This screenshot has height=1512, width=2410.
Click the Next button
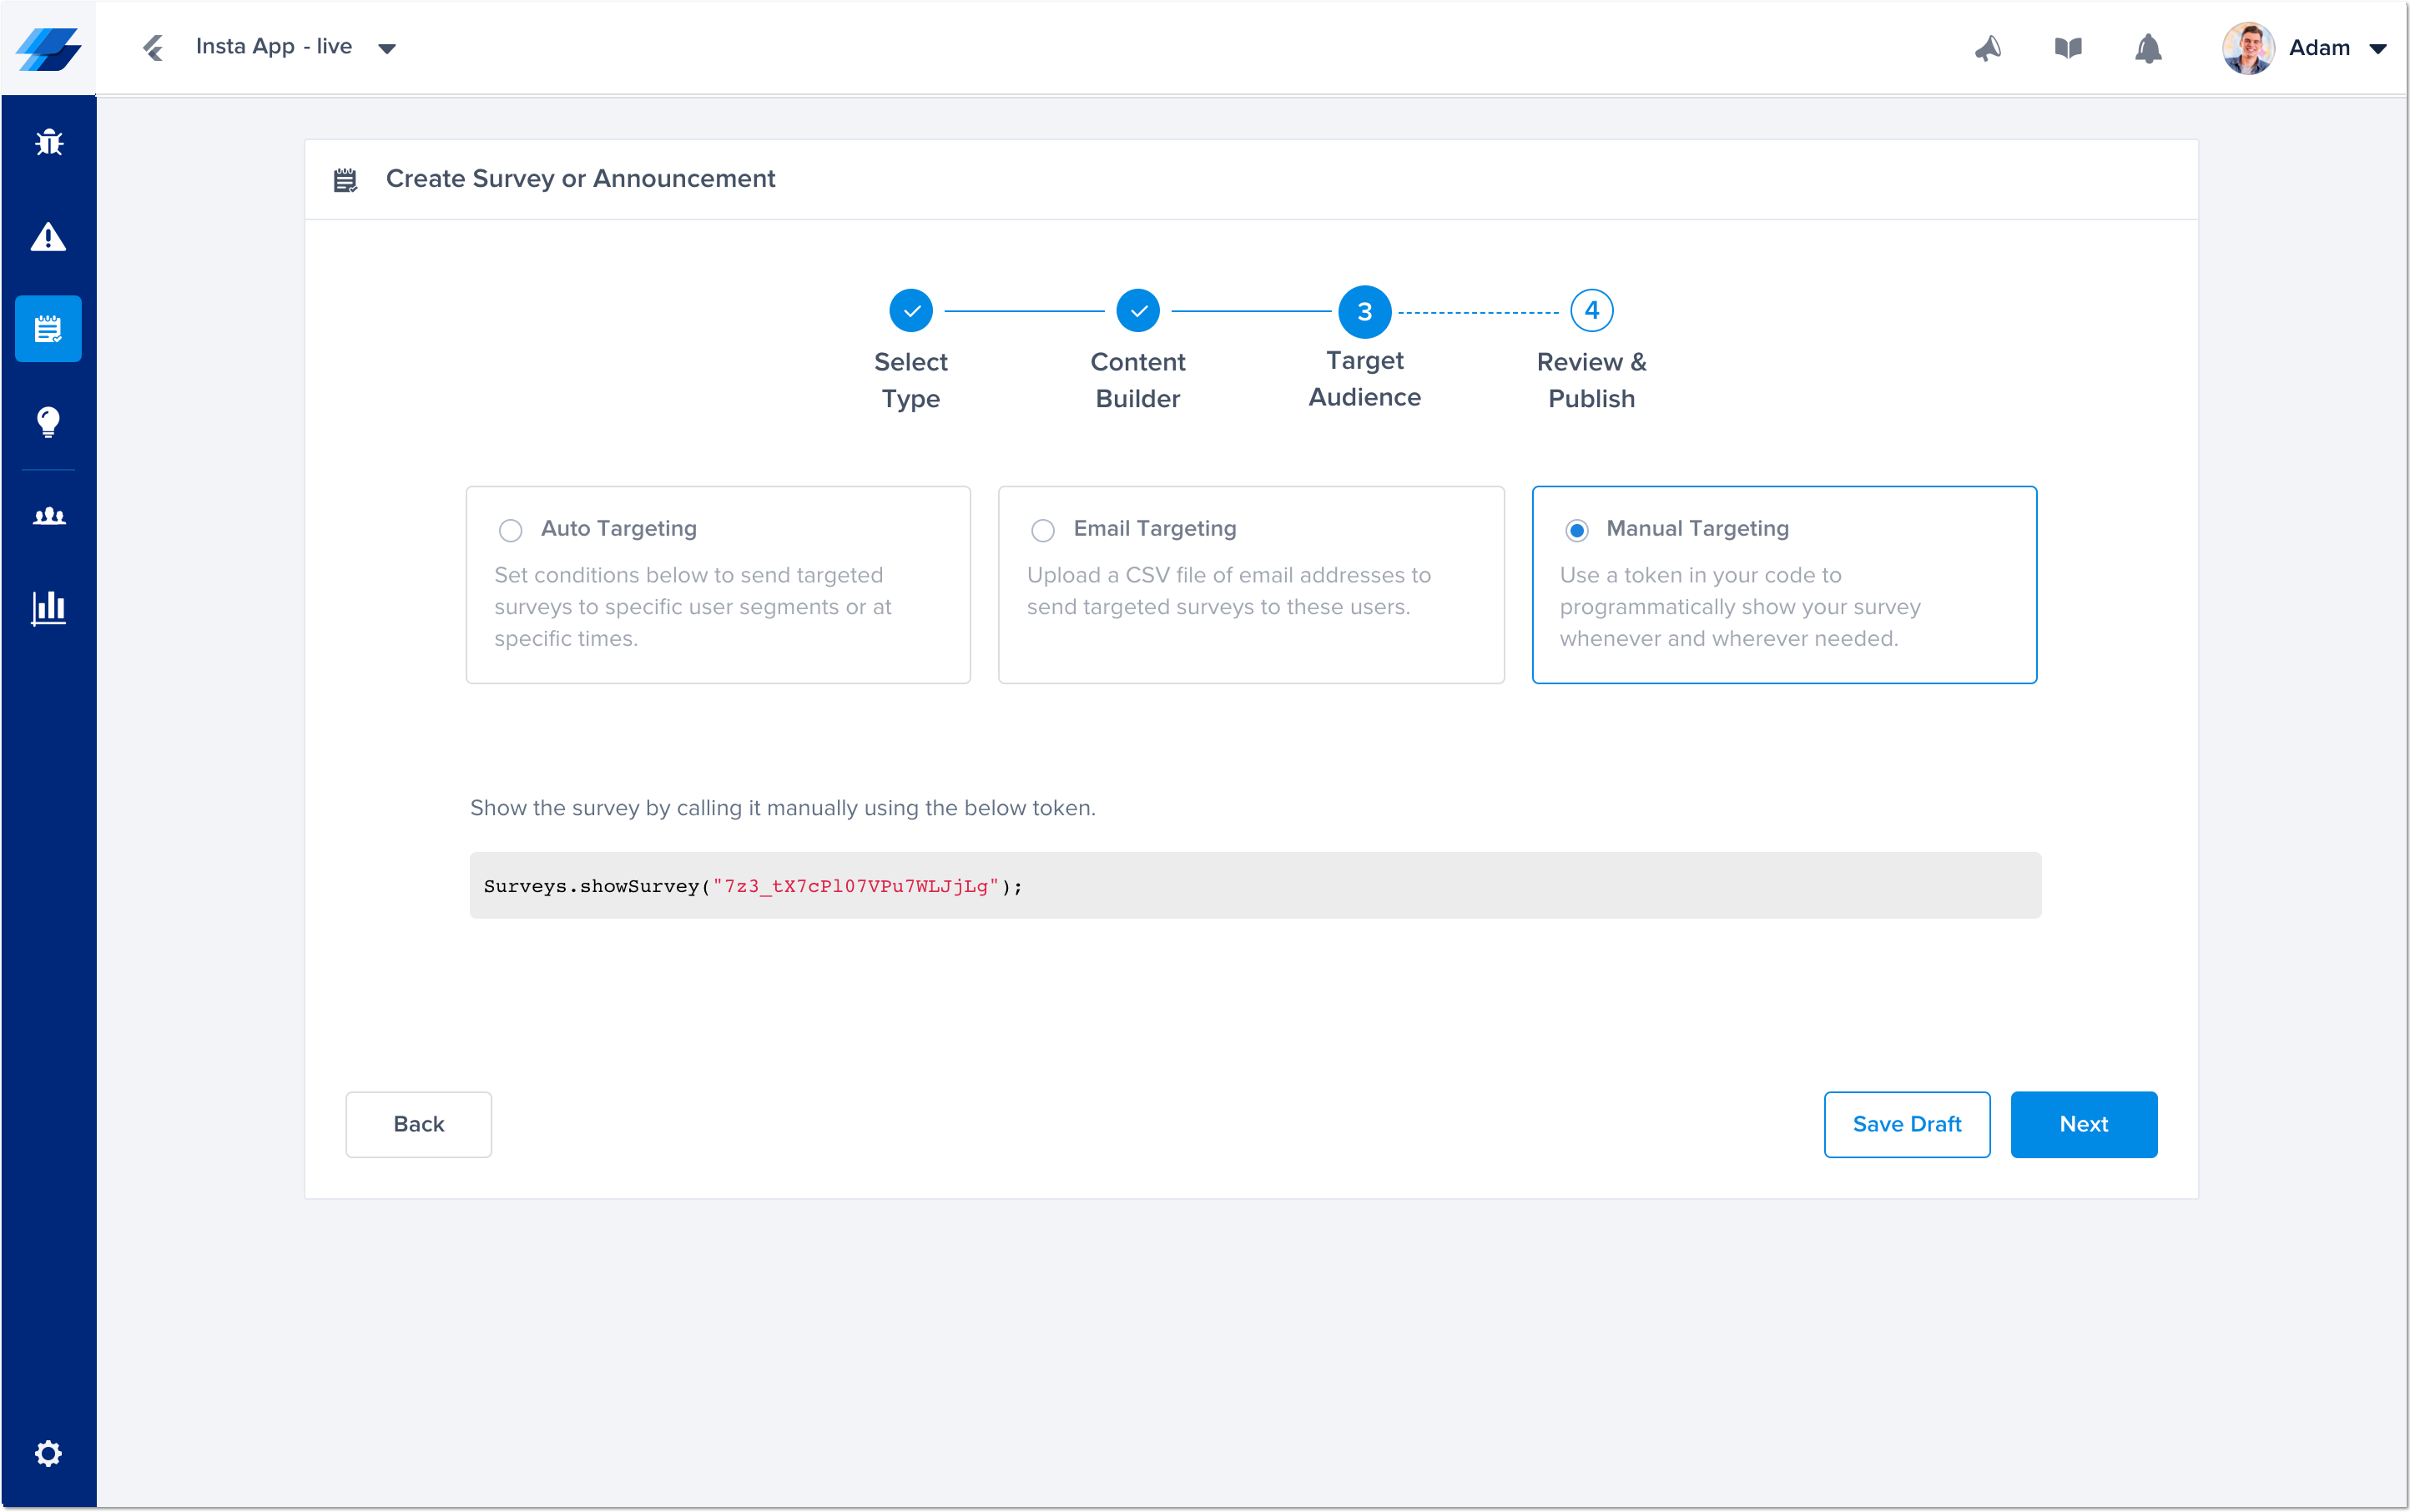coord(2083,1124)
